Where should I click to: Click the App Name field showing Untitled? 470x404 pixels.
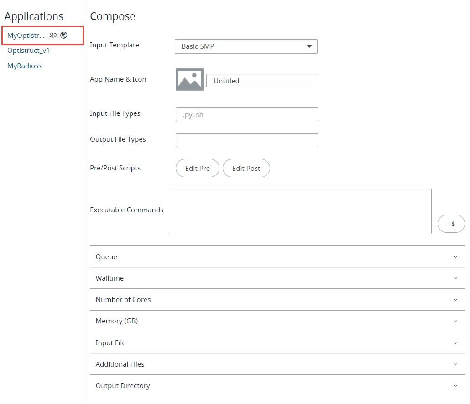[x=262, y=81]
